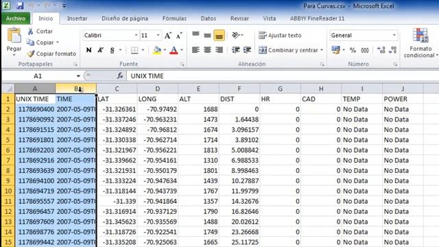Click the decrease decimals icon
439x247 pixels.
pyautogui.click(x=393, y=50)
